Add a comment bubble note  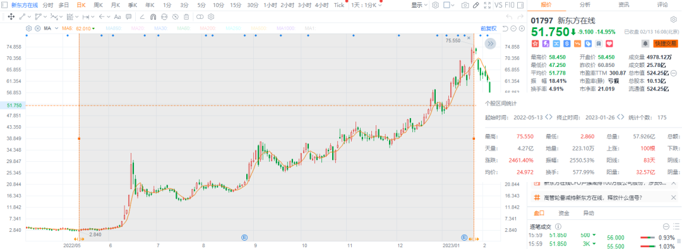point(129,17)
